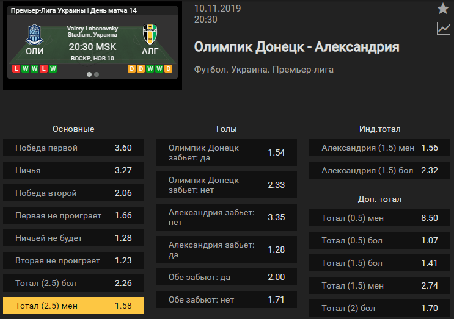The width and height of the screenshot is (454, 319).
Task: Click the ОЛИ team abbreviation
Action: 35,51
